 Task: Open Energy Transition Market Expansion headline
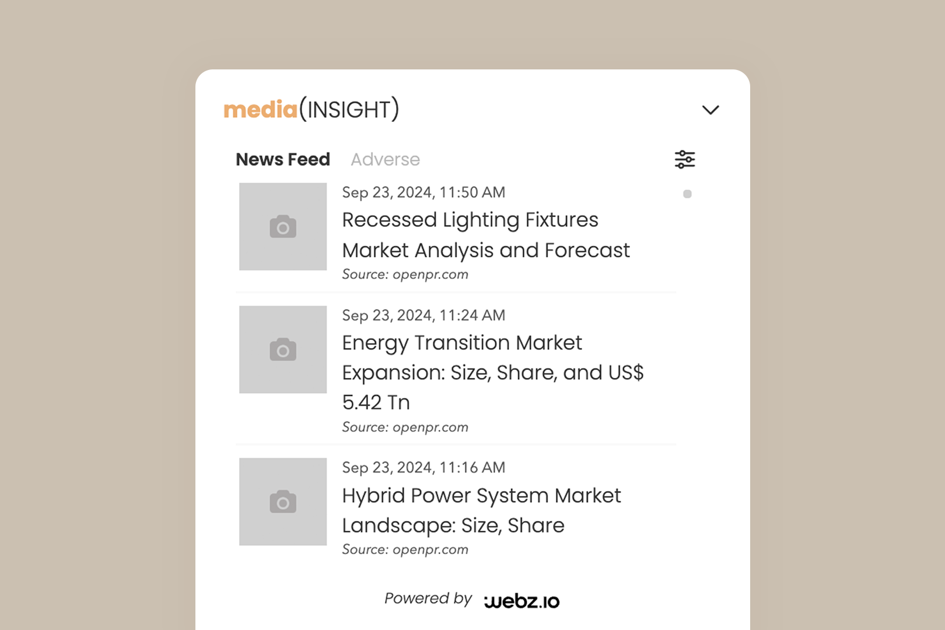(493, 373)
